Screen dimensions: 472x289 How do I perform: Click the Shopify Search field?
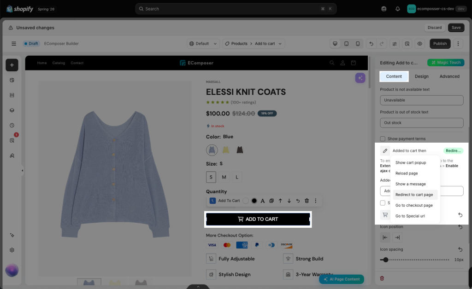click(236, 9)
